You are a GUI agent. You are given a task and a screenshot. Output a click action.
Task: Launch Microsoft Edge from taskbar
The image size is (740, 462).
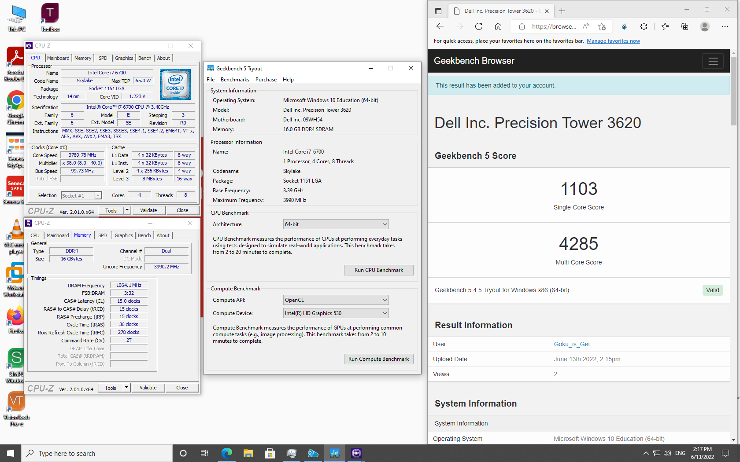[x=227, y=453]
